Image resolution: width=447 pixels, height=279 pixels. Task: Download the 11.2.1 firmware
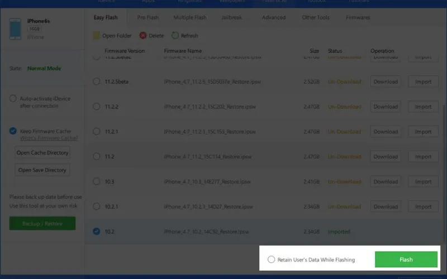[386, 132]
